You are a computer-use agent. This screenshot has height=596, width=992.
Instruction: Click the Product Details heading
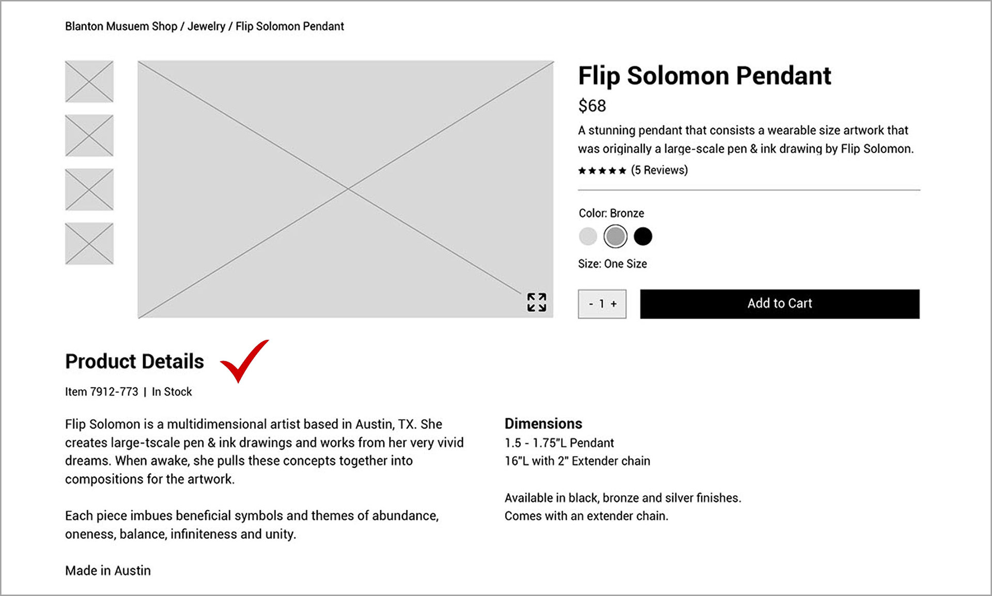pos(134,361)
